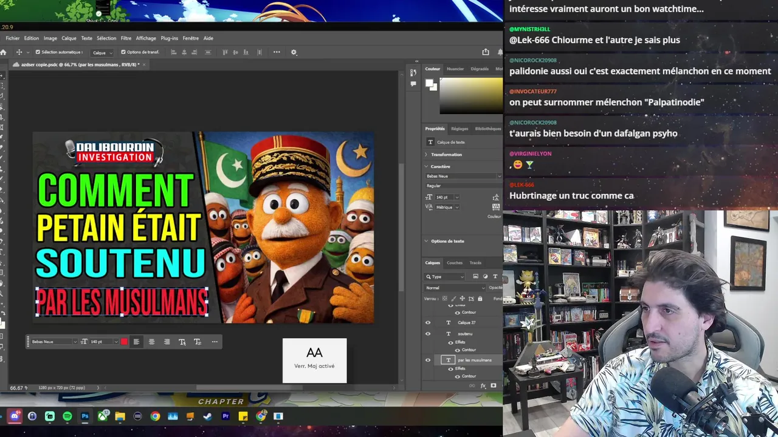Click red text color swatch in contextual bar
The height and width of the screenshot is (437, 778).
tap(124, 342)
